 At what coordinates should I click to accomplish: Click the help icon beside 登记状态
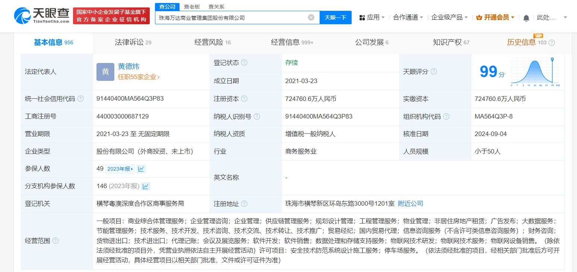245,63
